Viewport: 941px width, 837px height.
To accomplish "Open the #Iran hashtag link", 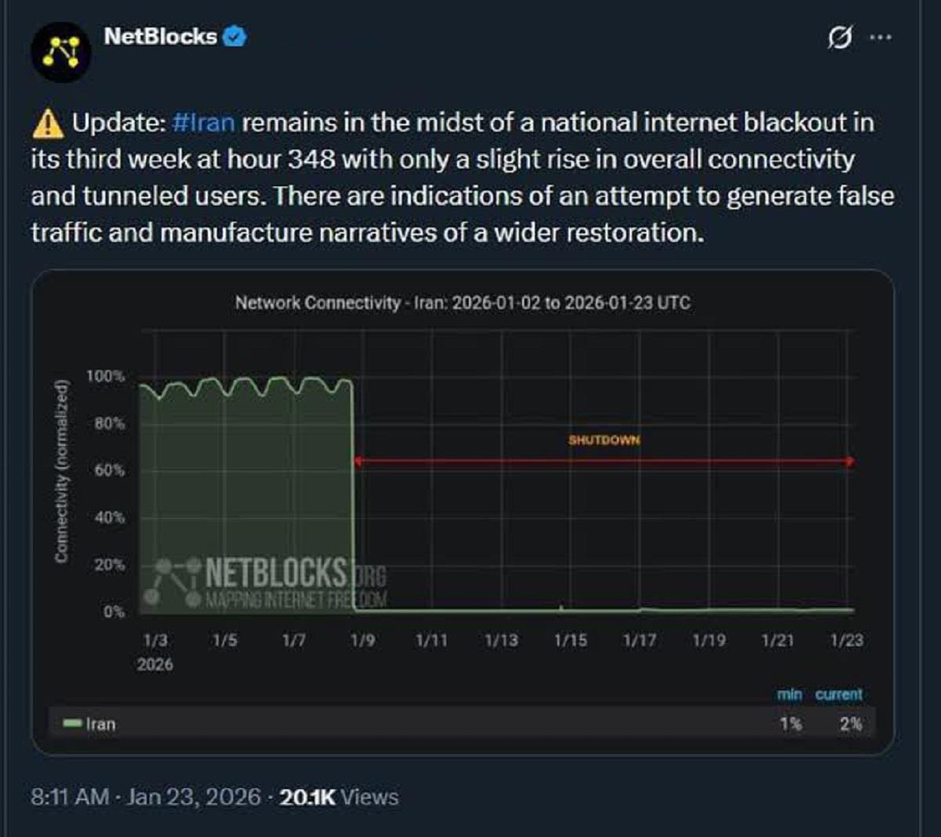I will tap(203, 123).
